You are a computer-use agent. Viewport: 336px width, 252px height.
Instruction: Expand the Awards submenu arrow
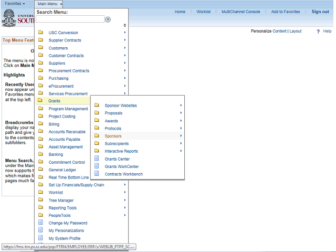181,121
